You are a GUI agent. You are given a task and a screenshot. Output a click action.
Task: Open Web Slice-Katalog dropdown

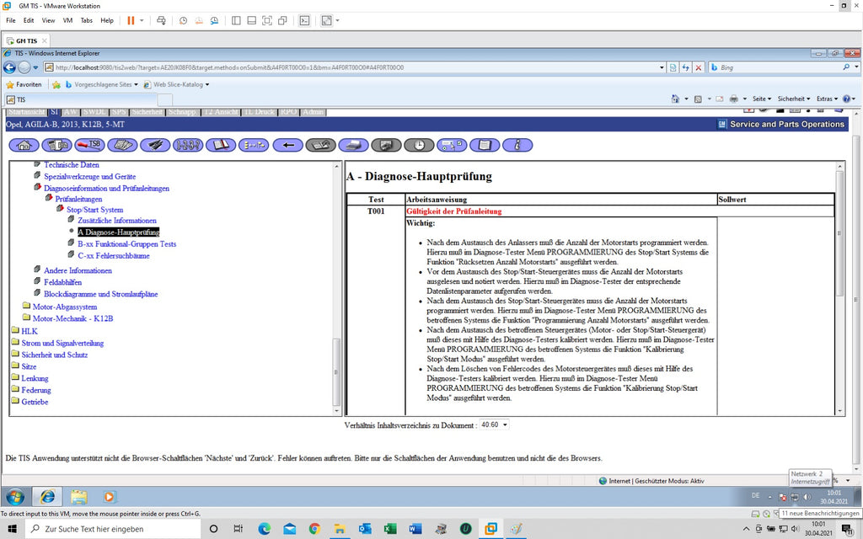pos(207,85)
